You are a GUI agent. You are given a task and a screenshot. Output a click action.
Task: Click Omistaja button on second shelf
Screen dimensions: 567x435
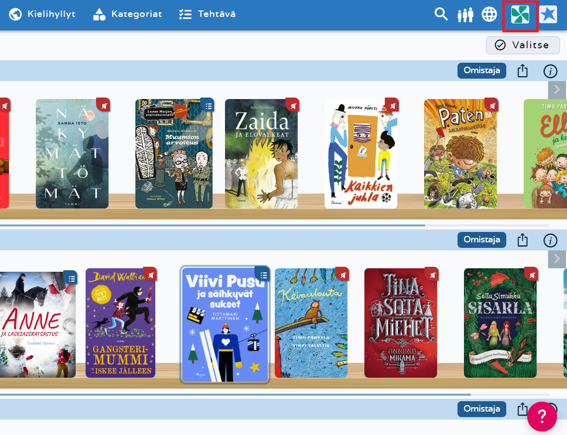(x=482, y=240)
